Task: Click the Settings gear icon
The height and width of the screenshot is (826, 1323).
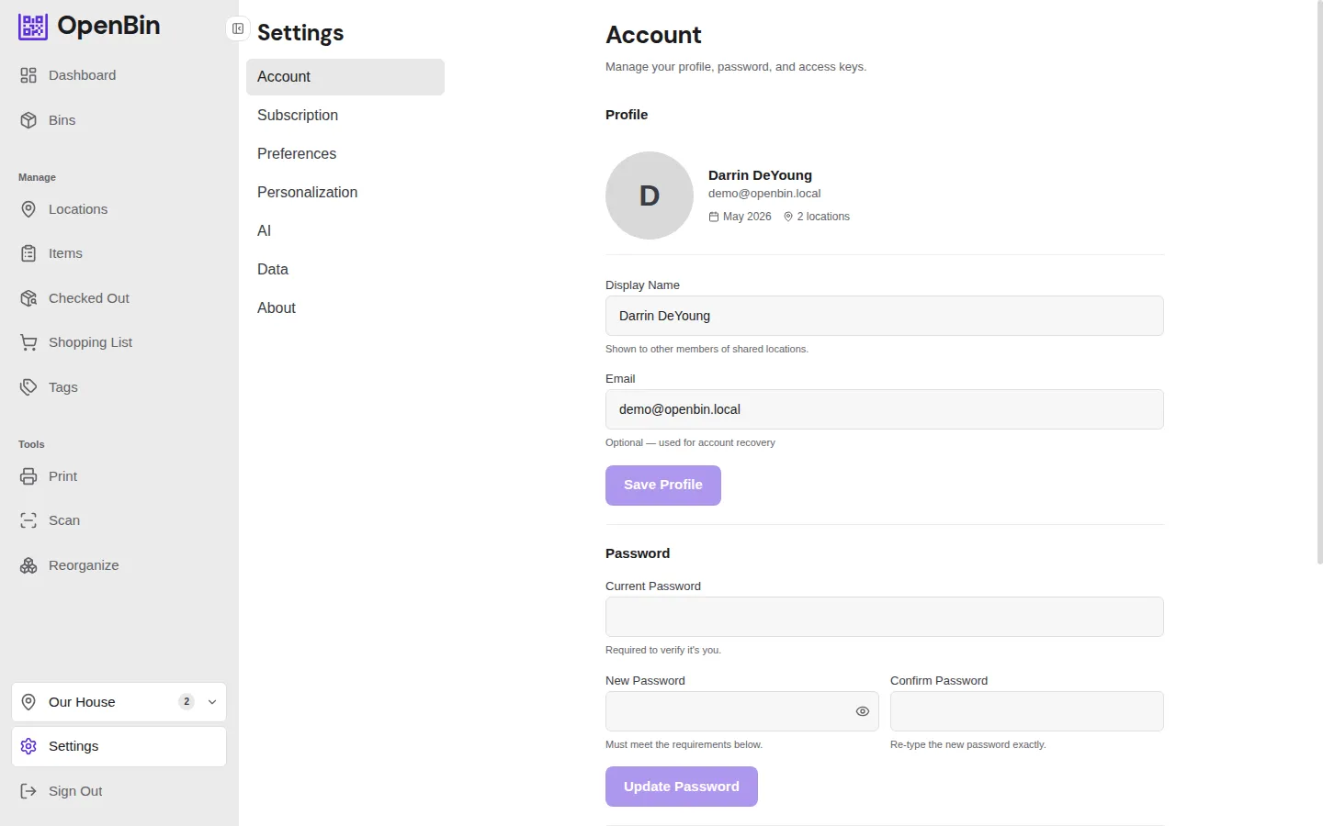Action: 28,746
